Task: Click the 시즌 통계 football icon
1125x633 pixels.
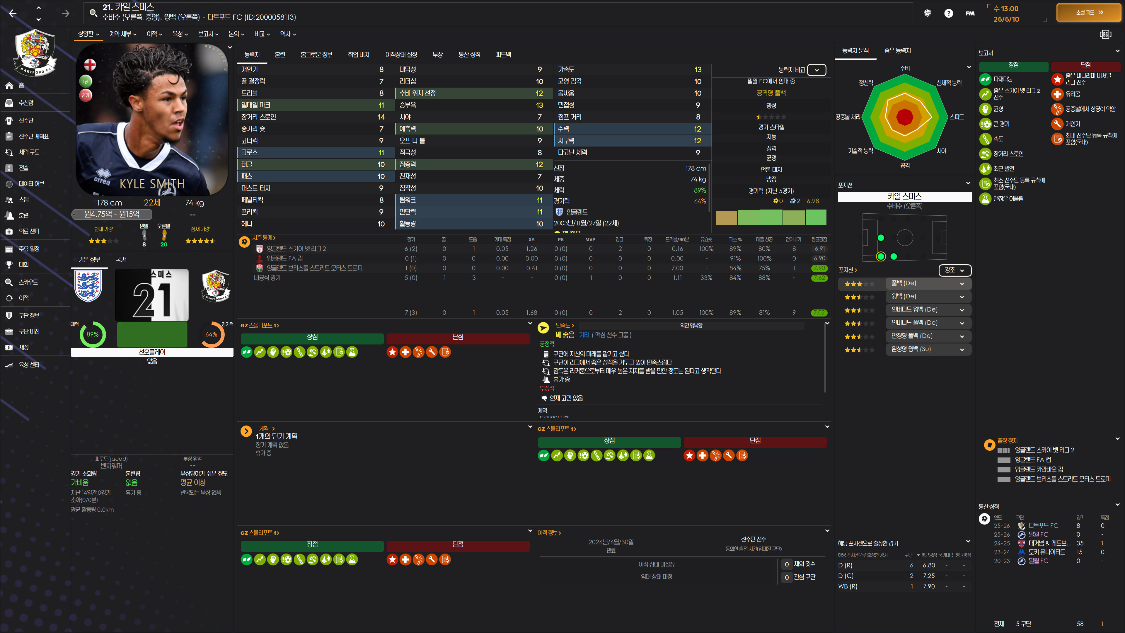Action: pyautogui.click(x=244, y=241)
